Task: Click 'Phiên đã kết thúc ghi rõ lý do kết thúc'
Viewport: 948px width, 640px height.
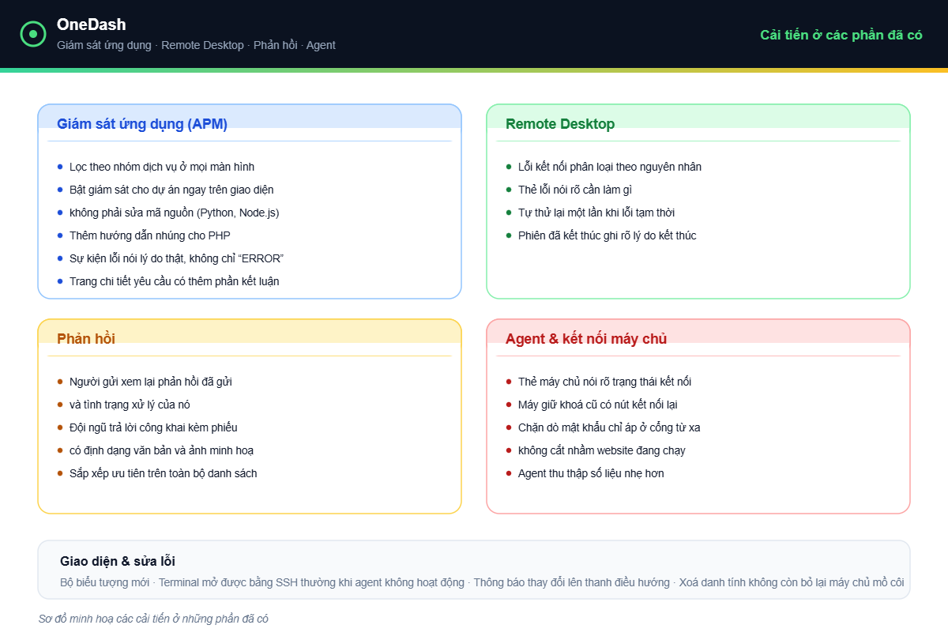Action: 608,235
